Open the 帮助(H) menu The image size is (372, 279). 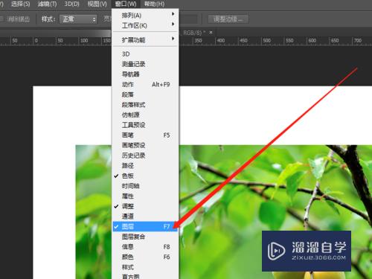pyautogui.click(x=154, y=4)
